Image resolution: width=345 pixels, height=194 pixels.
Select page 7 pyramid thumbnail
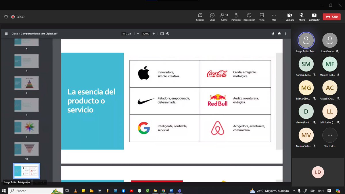pos(26,83)
